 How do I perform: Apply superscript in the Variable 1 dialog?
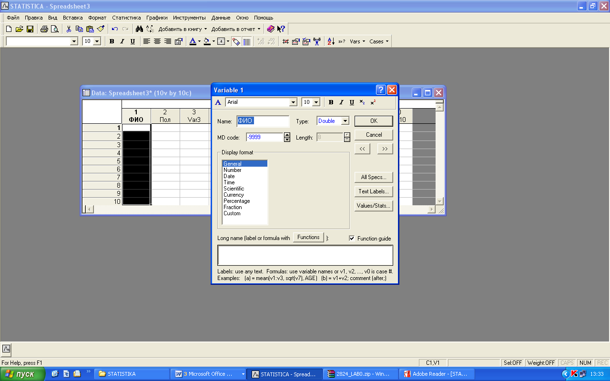point(373,102)
